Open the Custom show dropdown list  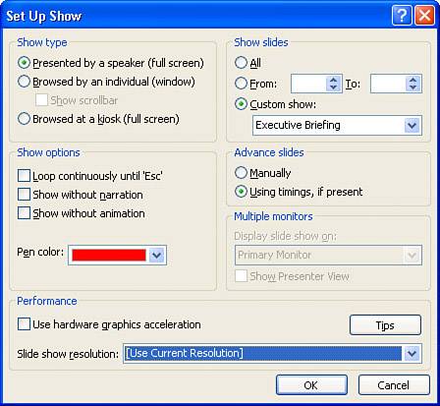[412, 125]
